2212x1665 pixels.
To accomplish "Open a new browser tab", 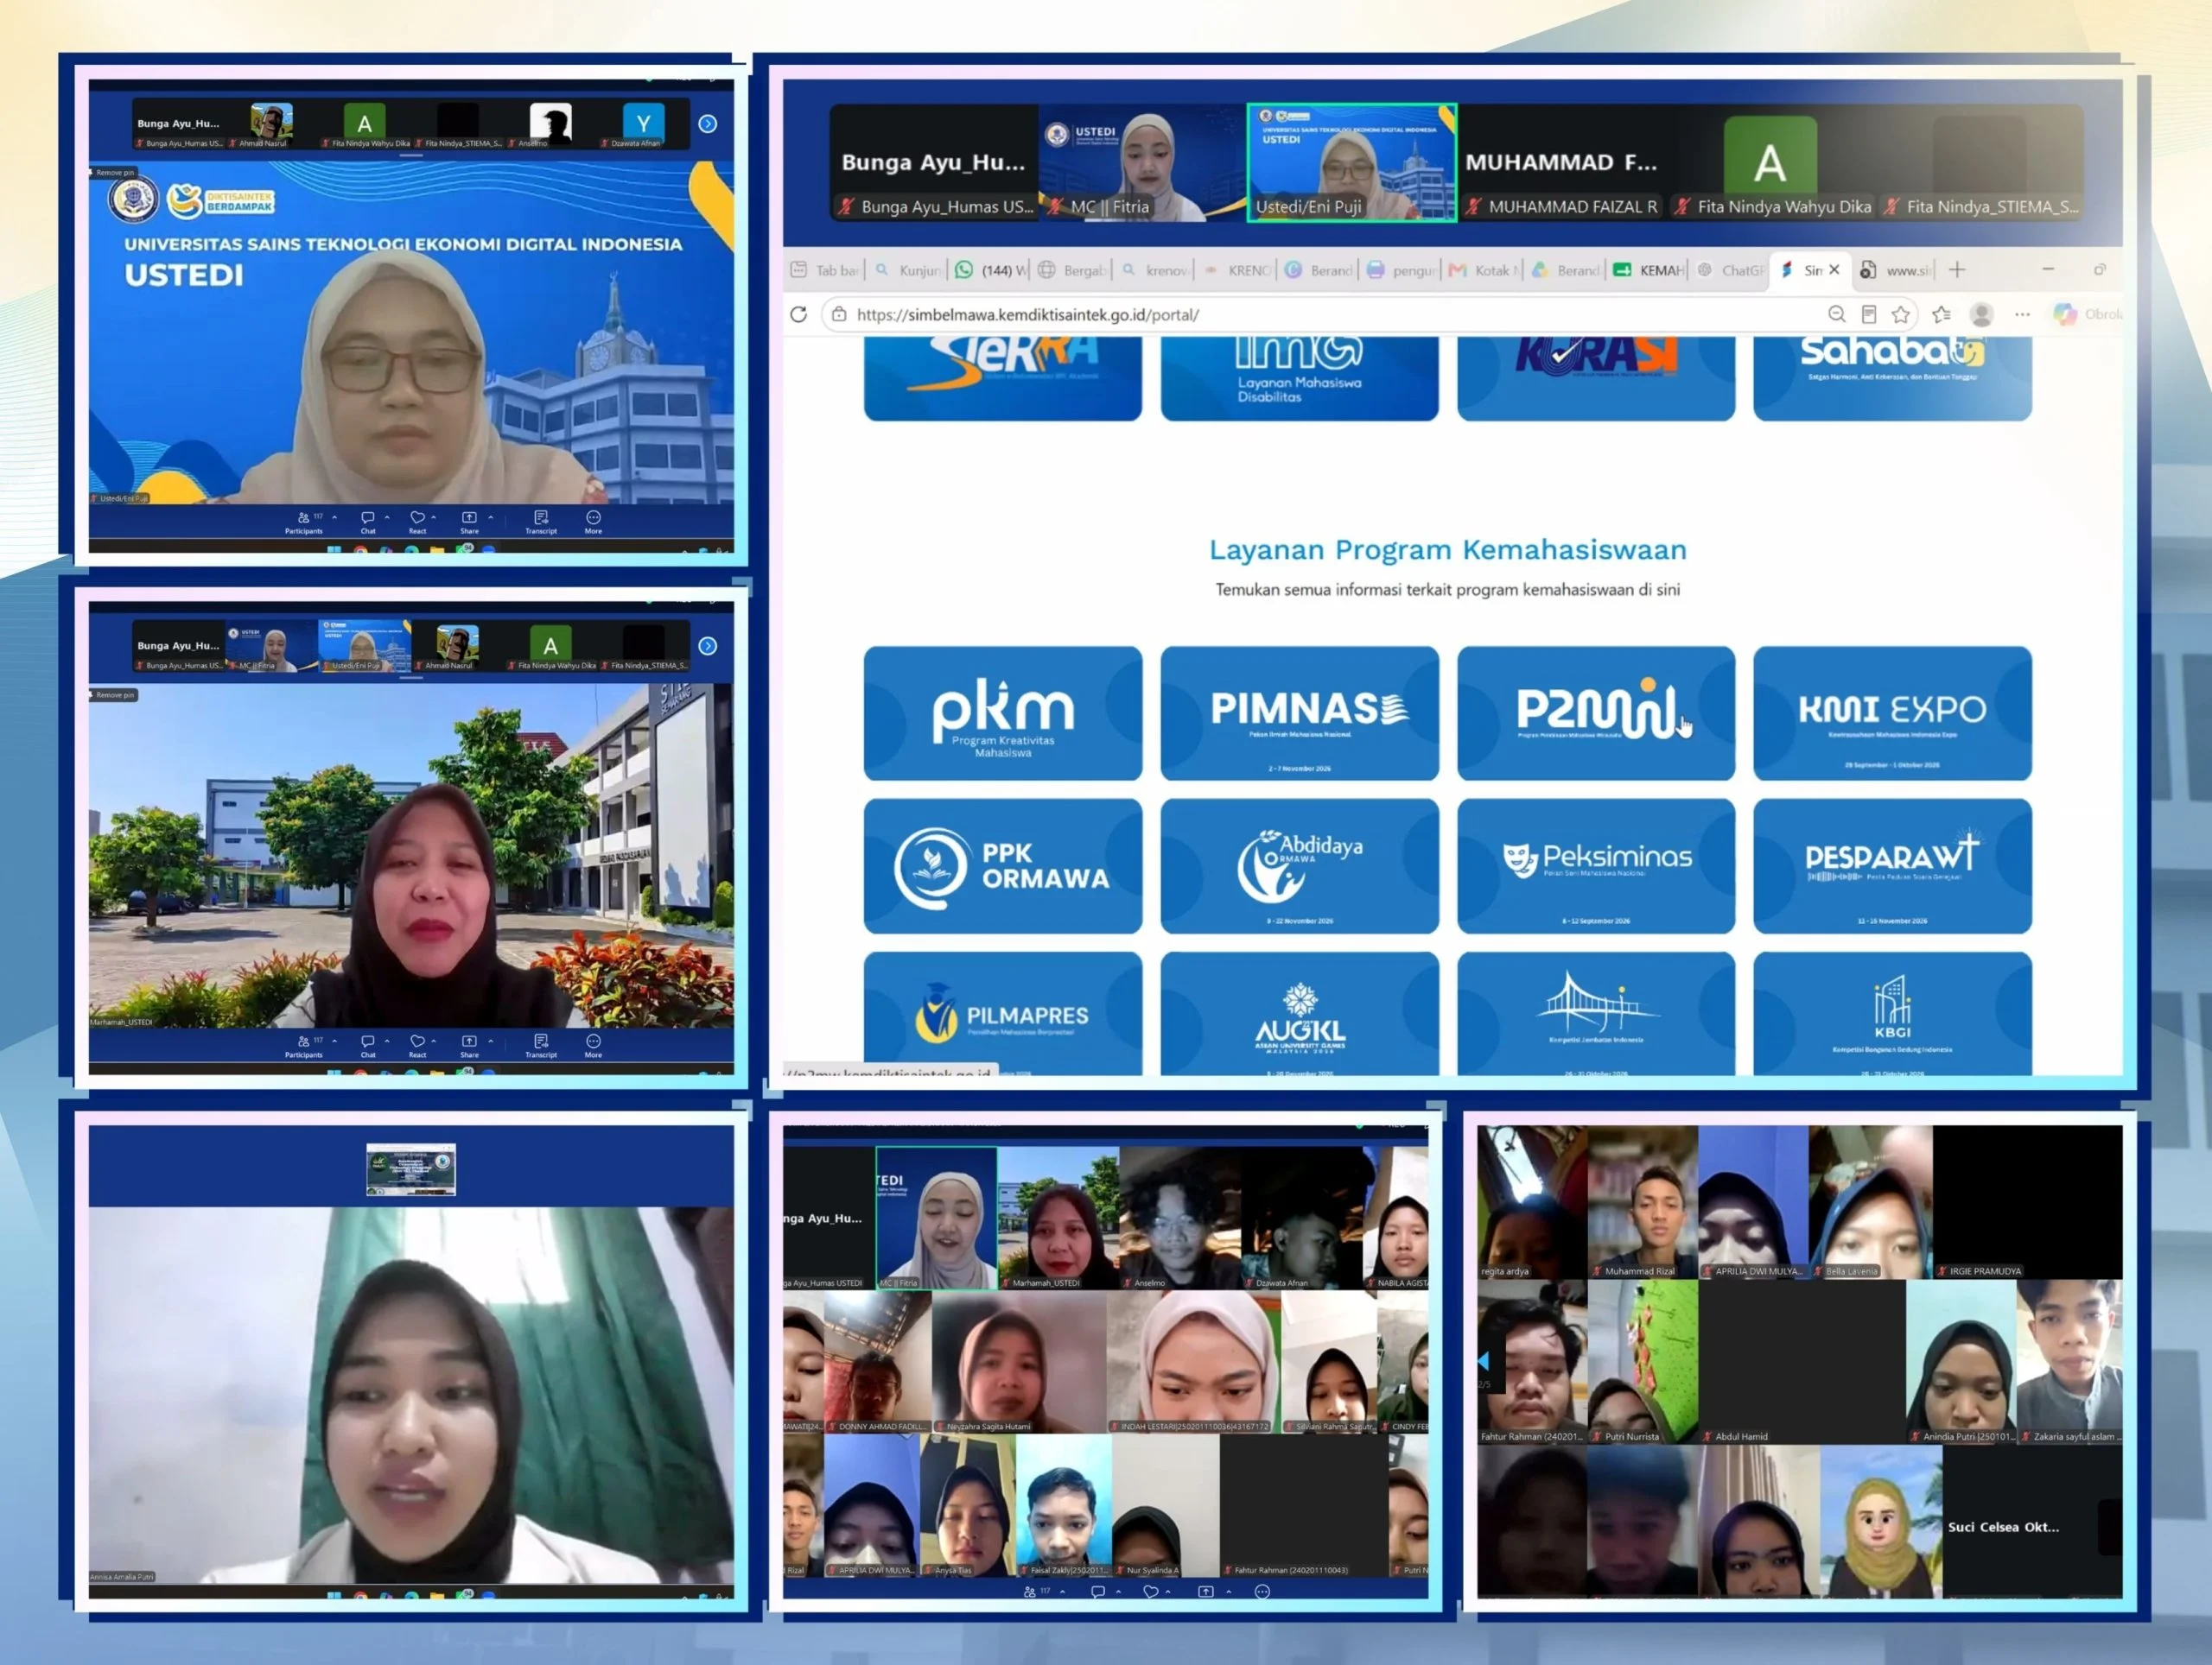I will 1957,269.
